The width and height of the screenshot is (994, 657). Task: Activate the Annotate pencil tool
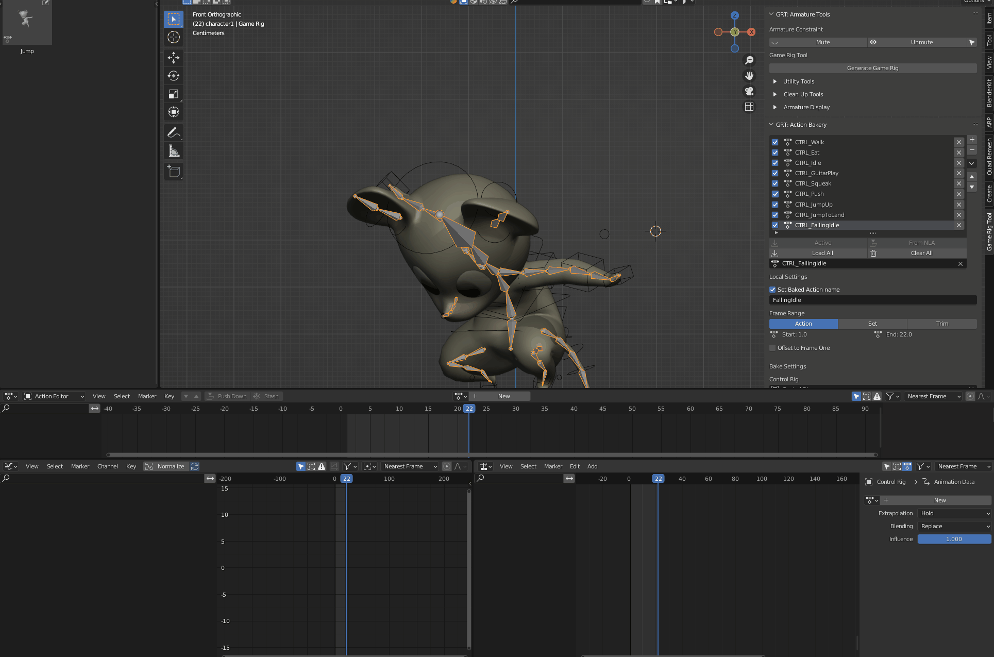(174, 132)
